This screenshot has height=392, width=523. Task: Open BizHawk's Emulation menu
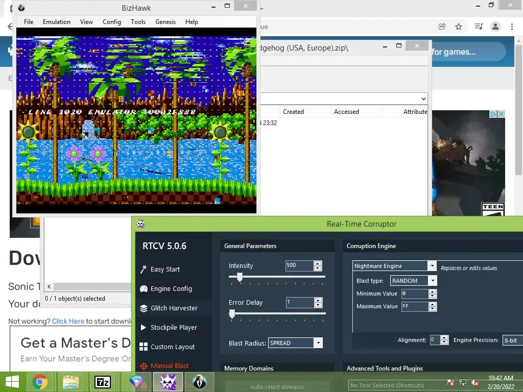click(57, 21)
